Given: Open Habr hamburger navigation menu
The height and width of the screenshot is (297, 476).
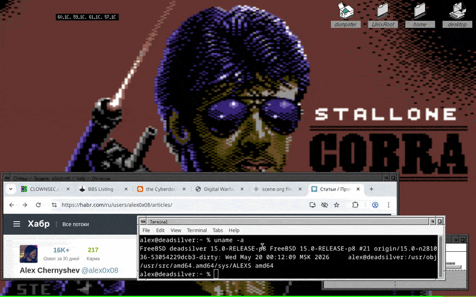Looking at the screenshot, I should coord(17,224).
